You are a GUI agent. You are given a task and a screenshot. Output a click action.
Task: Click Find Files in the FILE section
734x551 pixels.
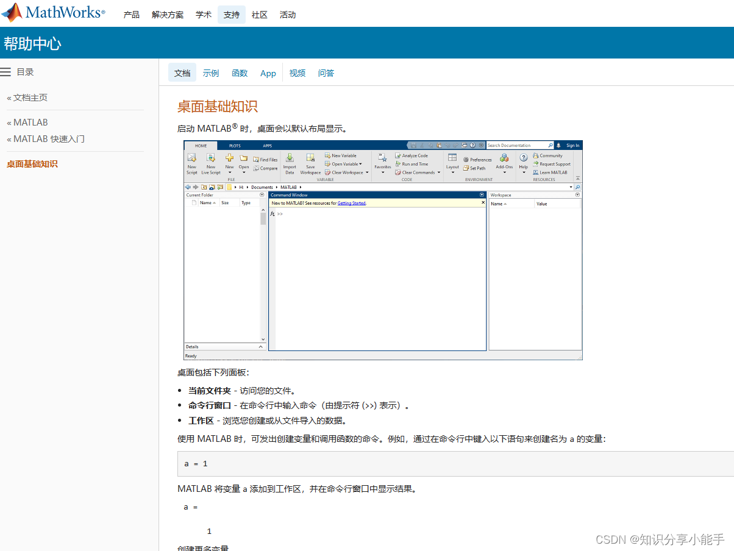coord(265,160)
